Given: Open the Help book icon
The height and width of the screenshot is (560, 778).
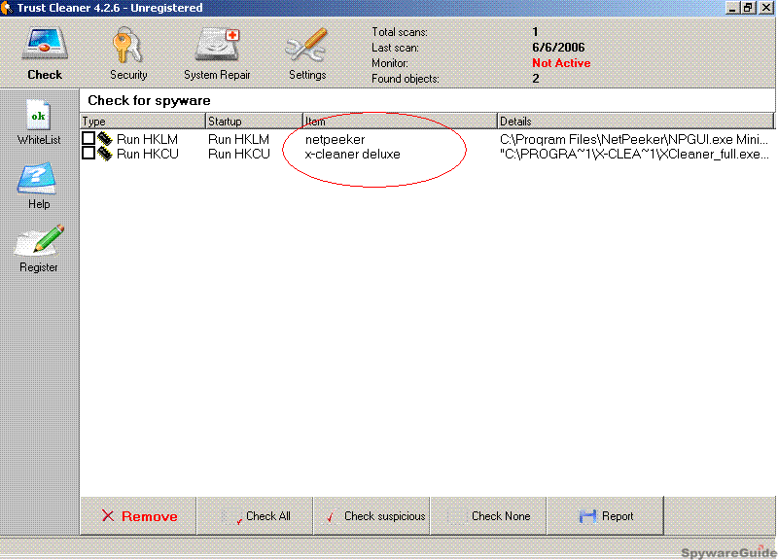Looking at the screenshot, I should pyautogui.click(x=38, y=179).
